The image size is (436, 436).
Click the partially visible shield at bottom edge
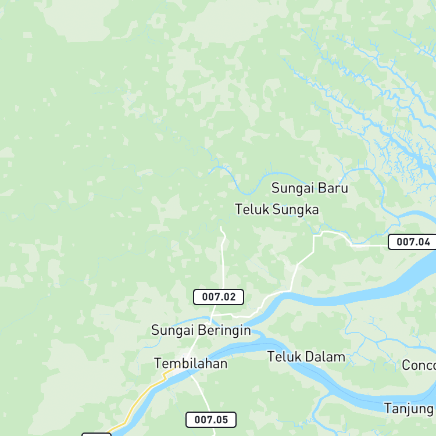[x=97, y=434]
